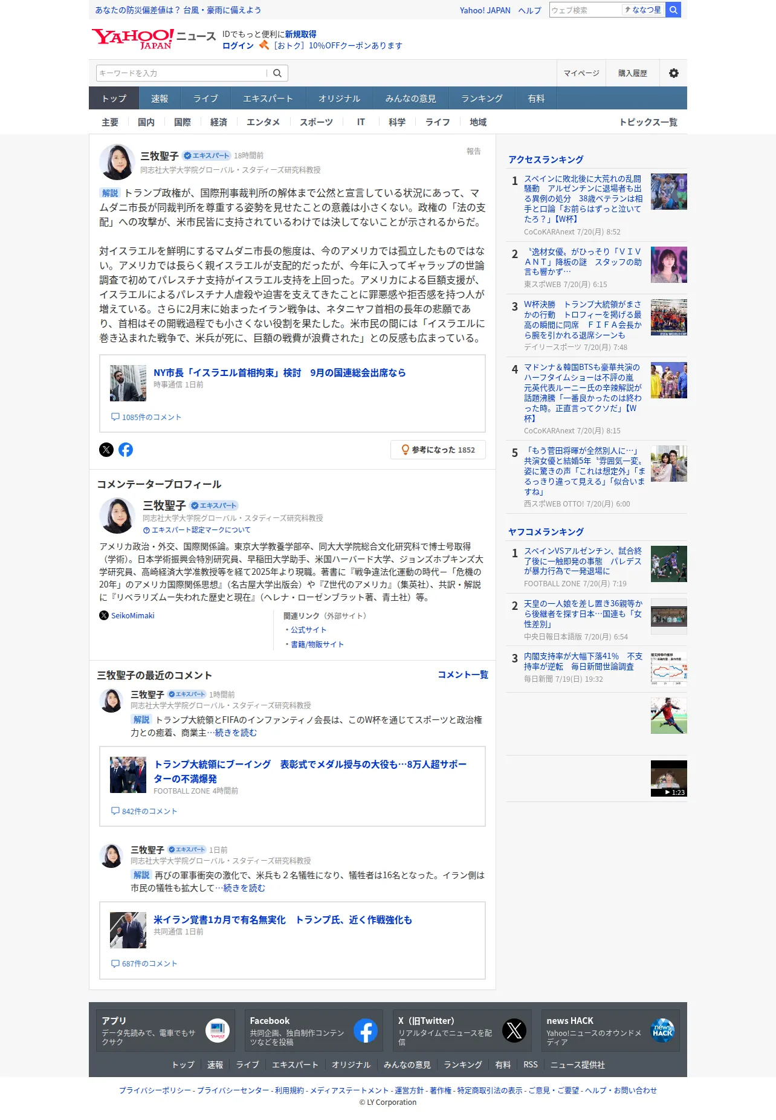Click the keyword search magnifier icon
The image size is (776, 1120).
(277, 73)
